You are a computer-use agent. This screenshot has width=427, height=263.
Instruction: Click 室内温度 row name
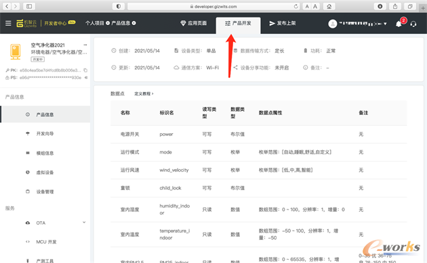click(130, 235)
